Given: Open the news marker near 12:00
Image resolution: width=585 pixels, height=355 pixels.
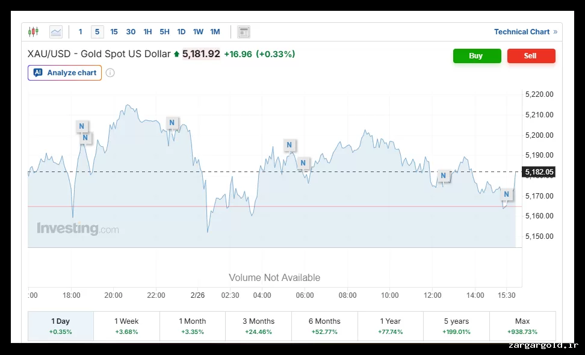Looking at the screenshot, I should click(444, 176).
